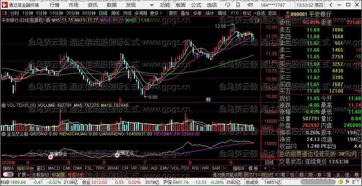Open the F10 company info
The height and width of the screenshot is (186, 362).
235,13
